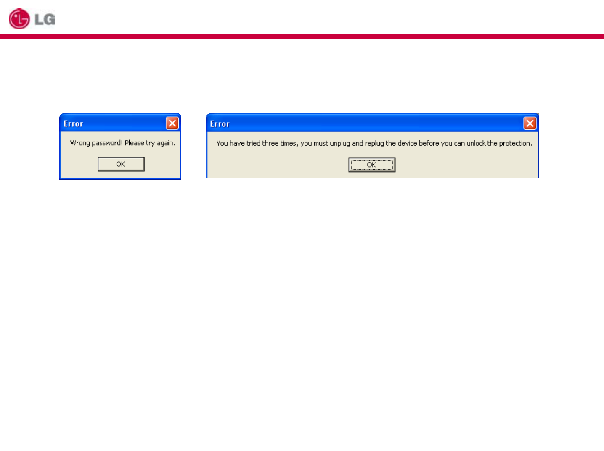Click the crimson horizontal header bar
This screenshot has height=451, width=604.
pos(302,37)
